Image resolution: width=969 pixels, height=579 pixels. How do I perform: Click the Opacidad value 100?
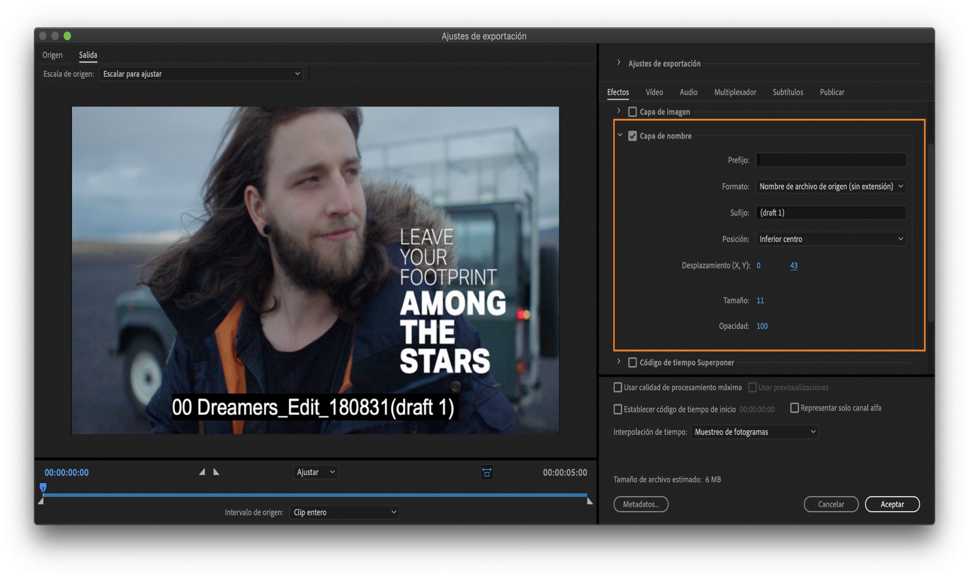click(x=762, y=326)
